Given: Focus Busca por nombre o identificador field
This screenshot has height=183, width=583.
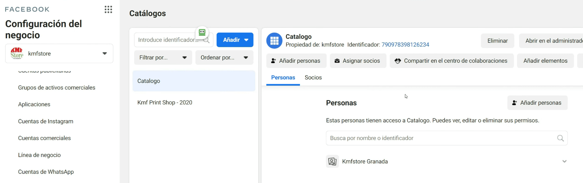Looking at the screenshot, I should (447, 138).
